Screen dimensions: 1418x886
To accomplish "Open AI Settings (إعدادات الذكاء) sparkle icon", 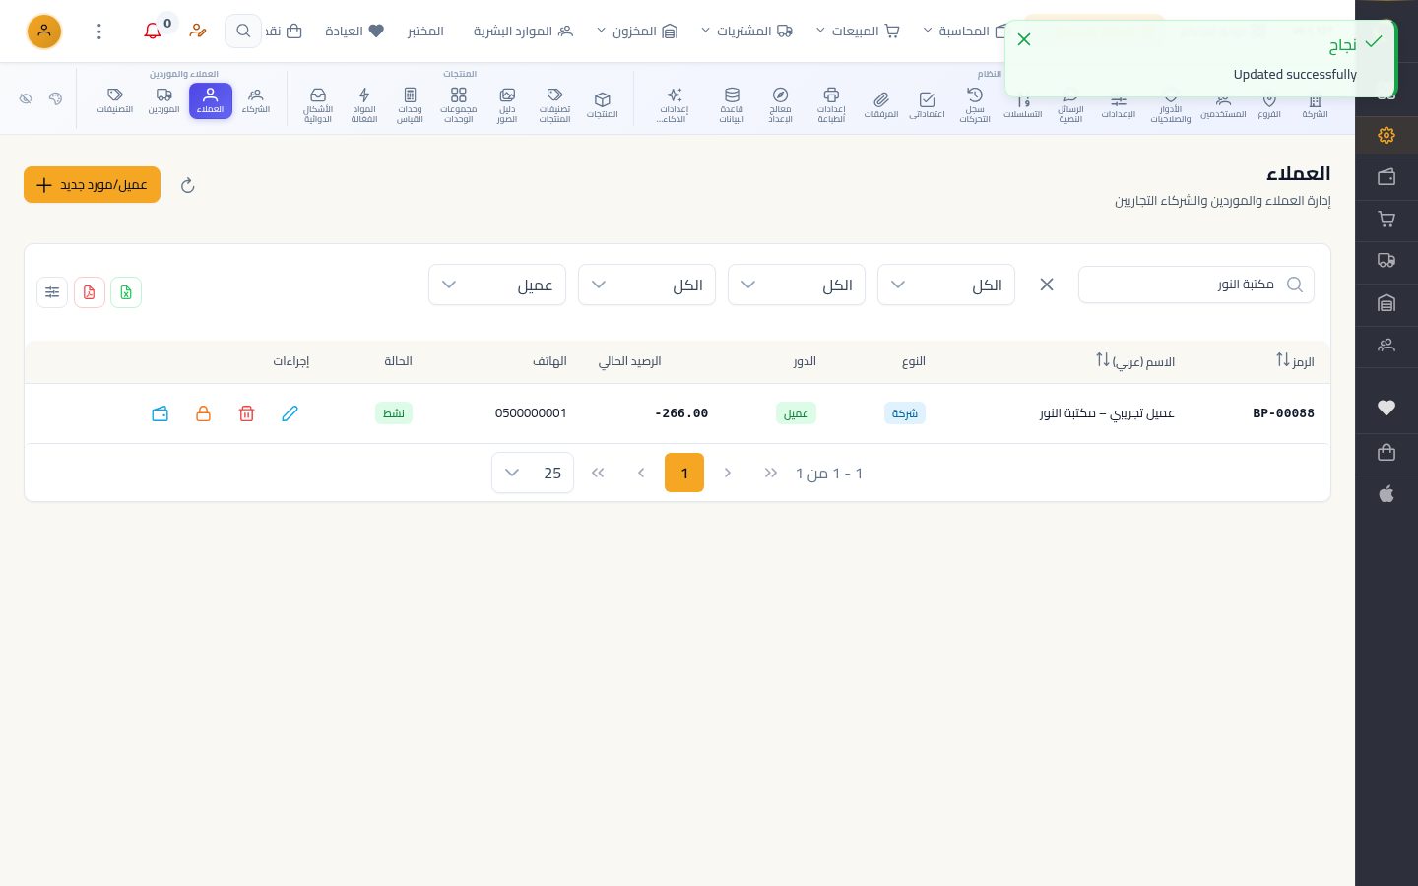I will (x=674, y=104).
